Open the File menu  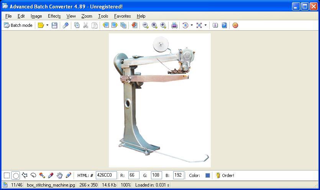tap(8, 16)
